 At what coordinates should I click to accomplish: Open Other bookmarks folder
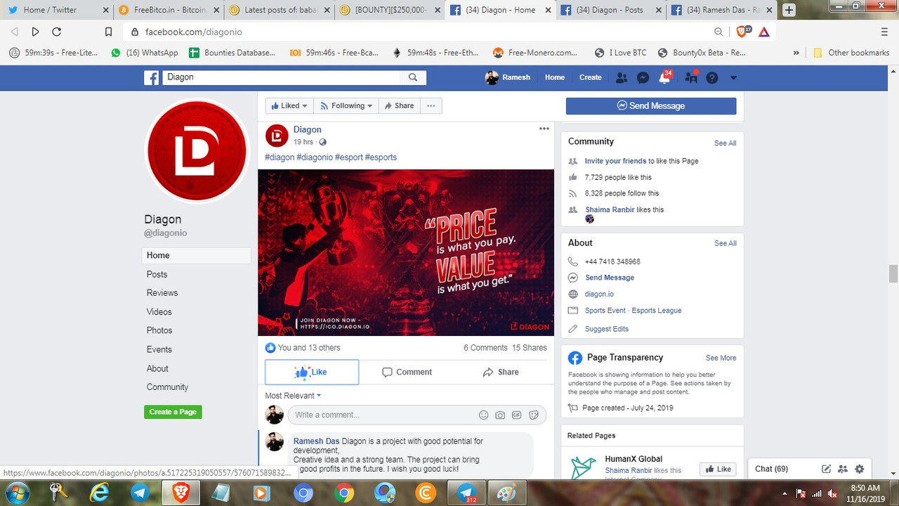(851, 53)
